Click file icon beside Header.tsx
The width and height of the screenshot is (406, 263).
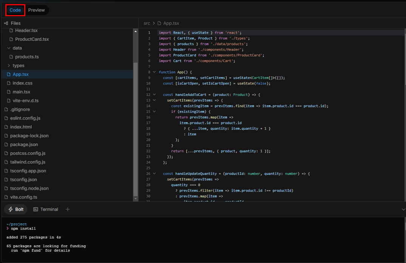(11, 31)
